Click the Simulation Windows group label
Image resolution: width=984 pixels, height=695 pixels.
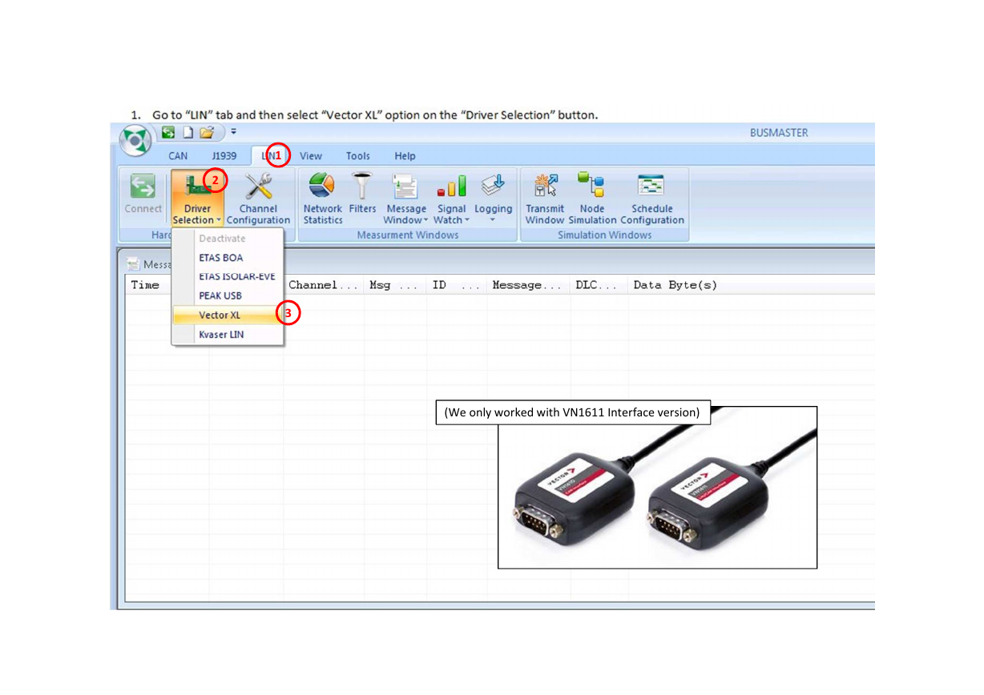coord(604,235)
